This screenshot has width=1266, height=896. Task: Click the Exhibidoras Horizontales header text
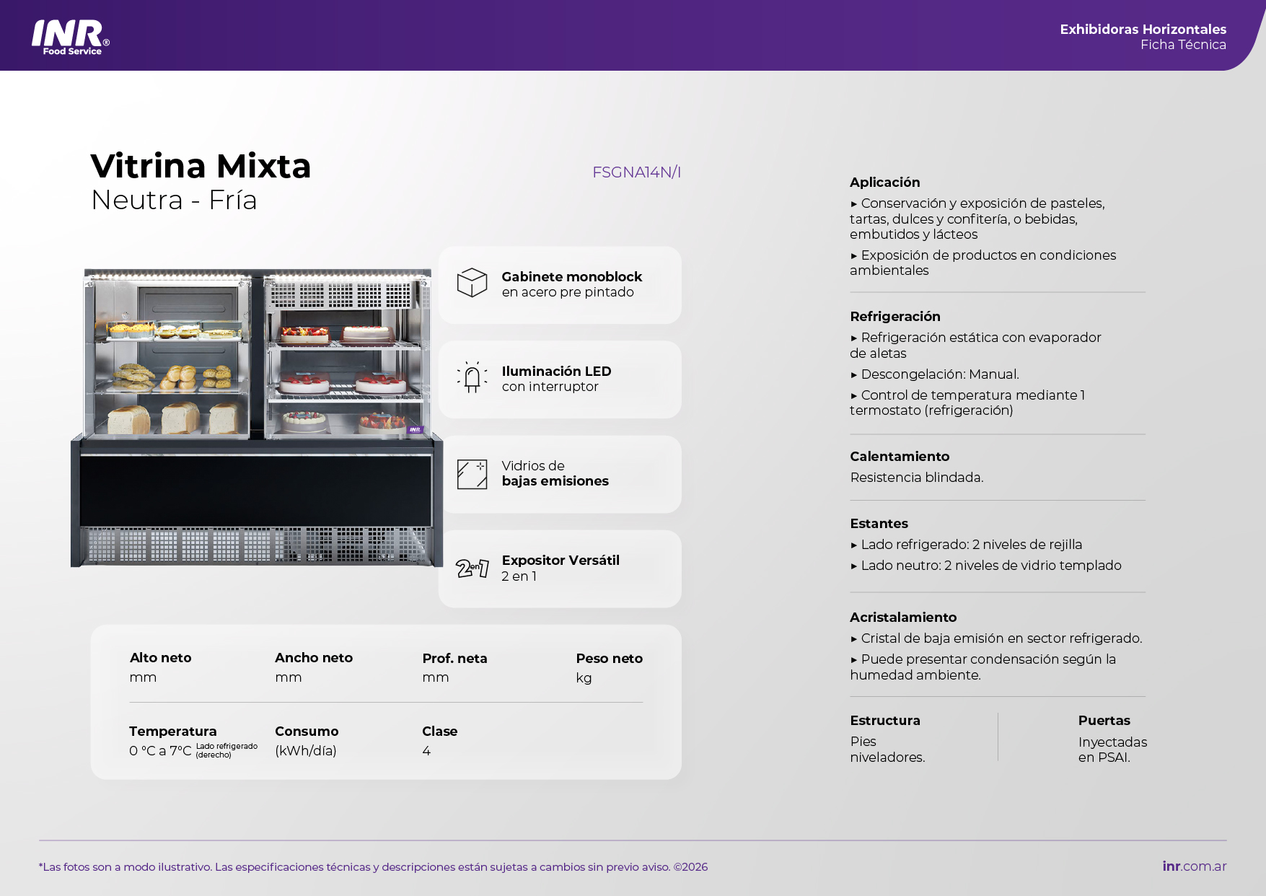(1143, 30)
